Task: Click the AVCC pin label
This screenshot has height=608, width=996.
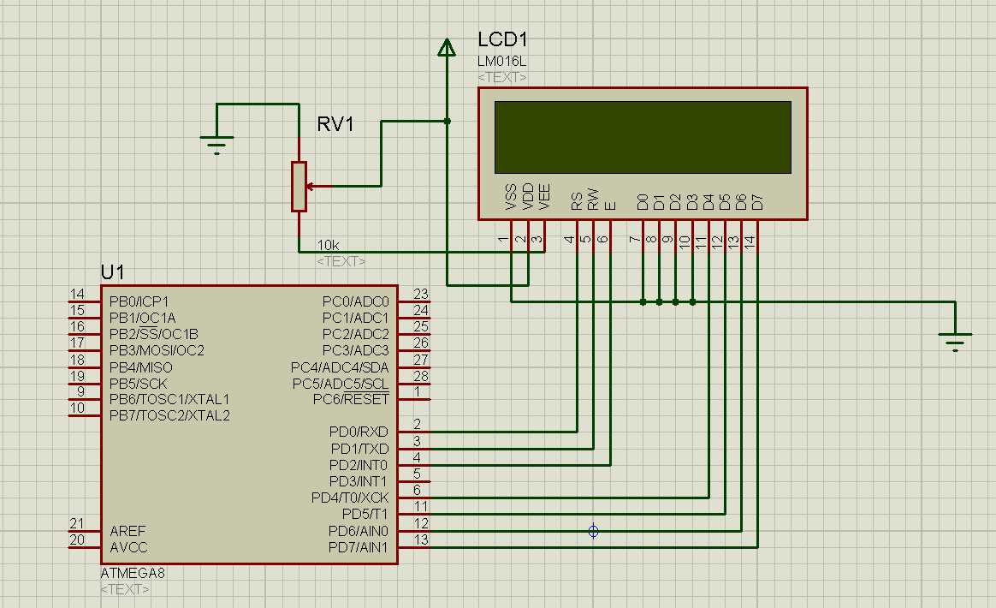Action: [128, 547]
